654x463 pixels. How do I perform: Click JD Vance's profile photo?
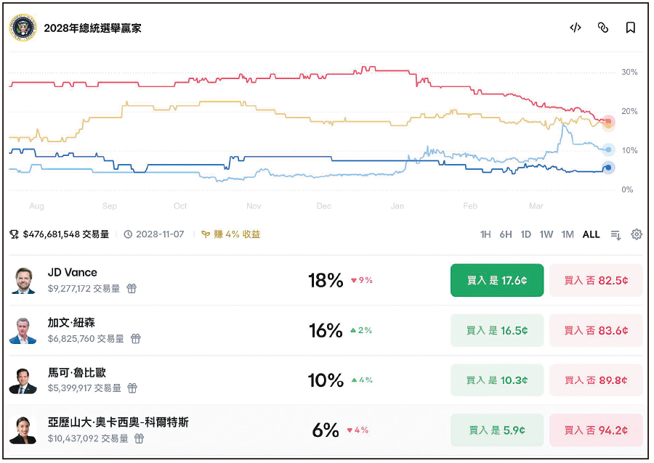point(23,280)
